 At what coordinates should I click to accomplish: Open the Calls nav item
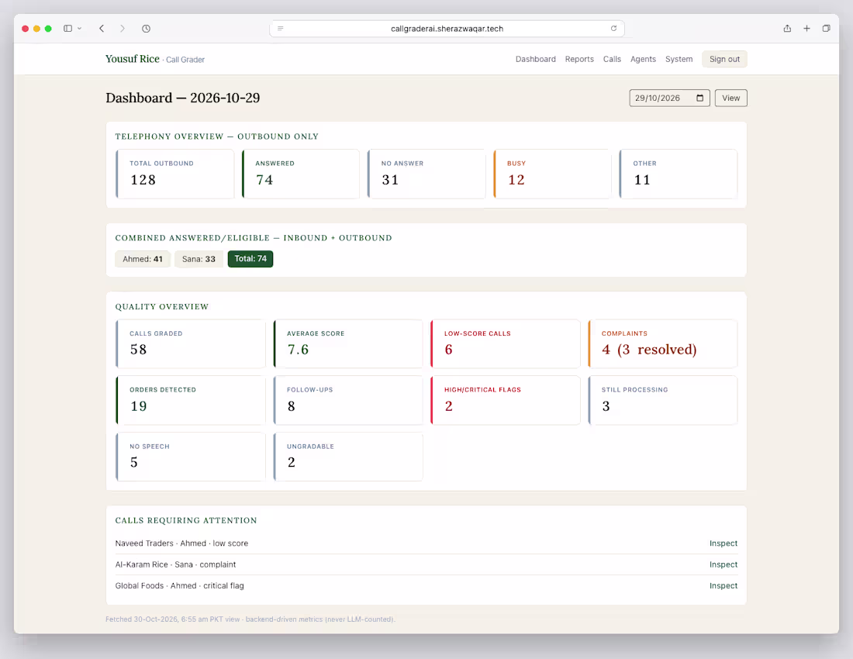pos(612,59)
